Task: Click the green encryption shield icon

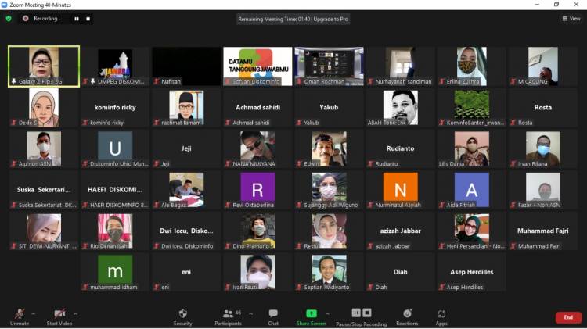Action: [9, 18]
